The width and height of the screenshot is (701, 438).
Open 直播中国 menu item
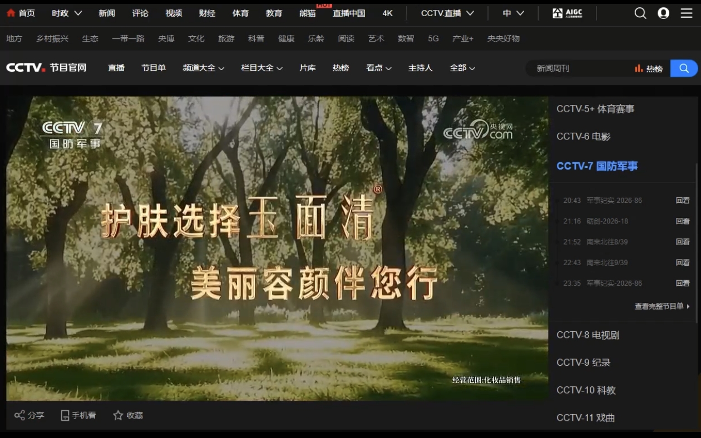pos(349,13)
